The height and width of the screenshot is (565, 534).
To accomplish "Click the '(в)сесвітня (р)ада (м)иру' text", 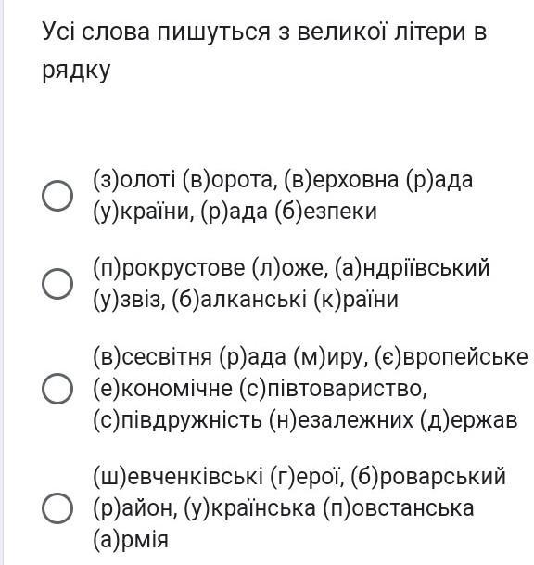I will (x=231, y=357).
